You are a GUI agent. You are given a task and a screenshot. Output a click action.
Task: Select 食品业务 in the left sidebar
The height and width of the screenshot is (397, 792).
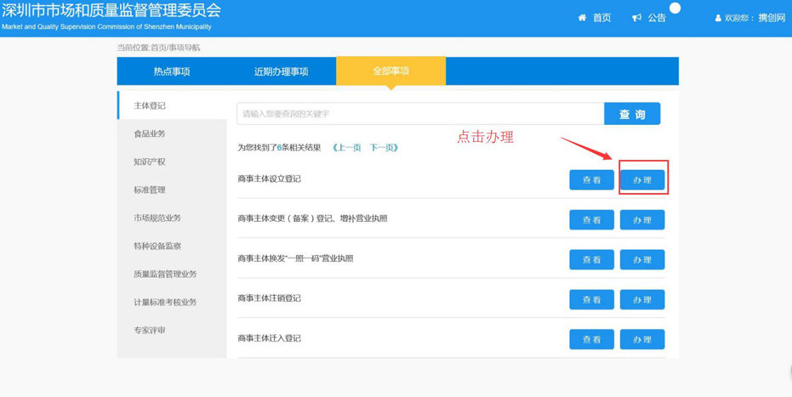pos(150,134)
